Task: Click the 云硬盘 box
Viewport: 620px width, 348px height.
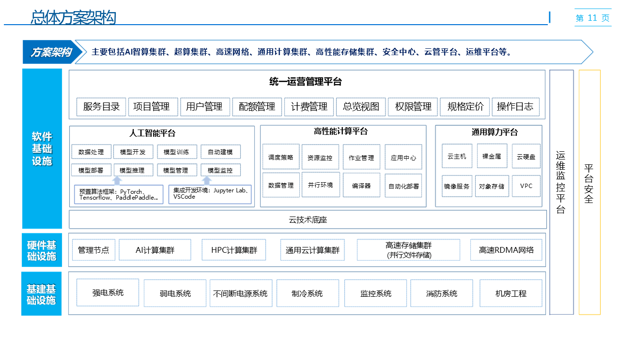Action: [x=526, y=156]
